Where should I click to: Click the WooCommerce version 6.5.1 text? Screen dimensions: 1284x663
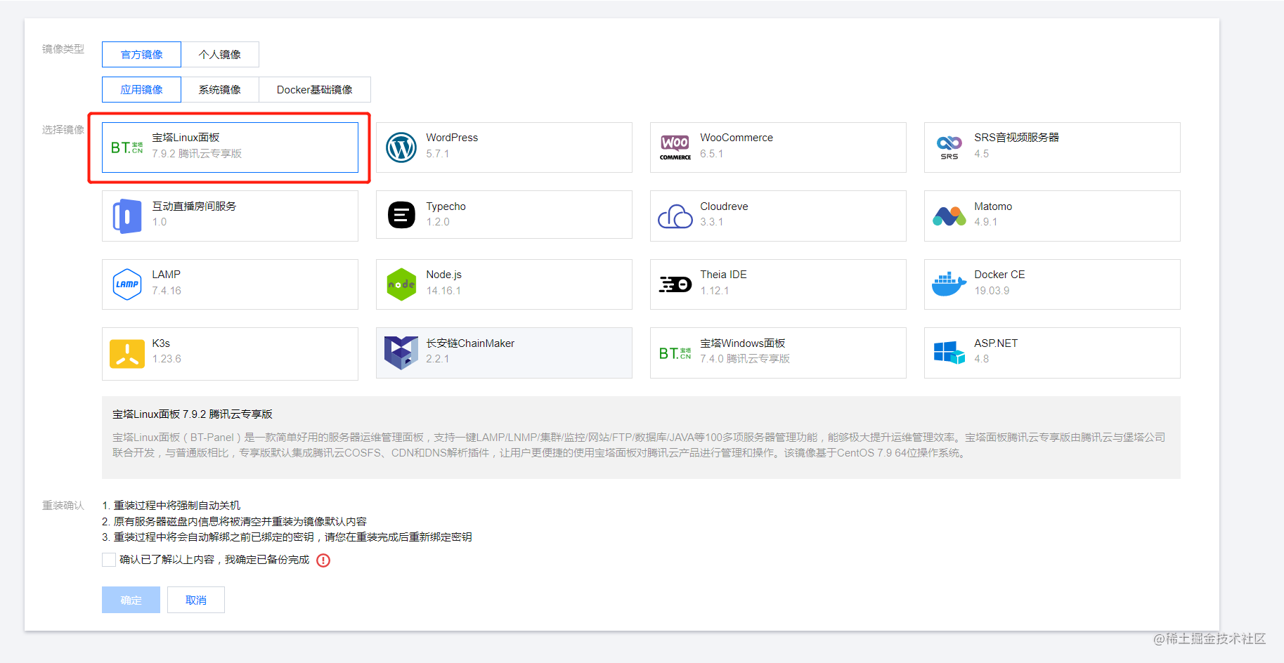tap(711, 154)
